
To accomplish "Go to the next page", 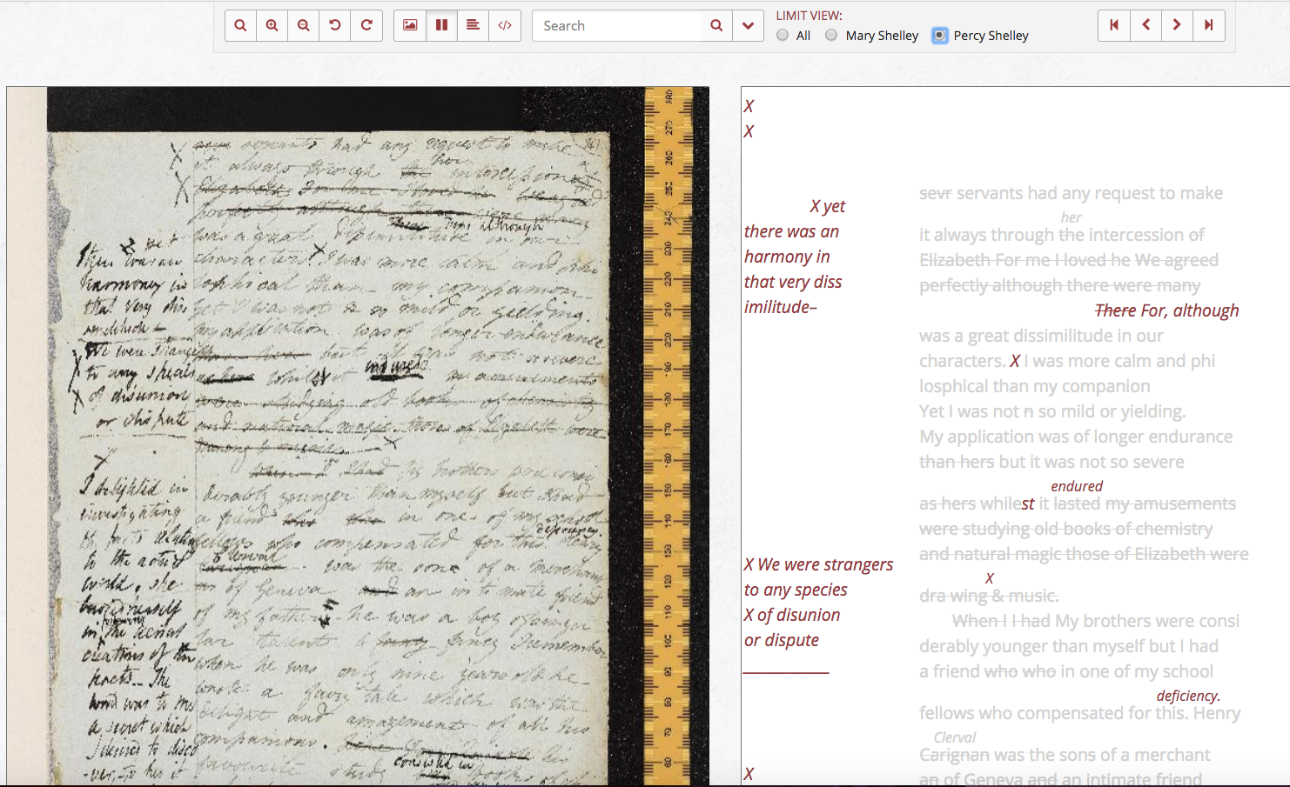I will point(1177,25).
